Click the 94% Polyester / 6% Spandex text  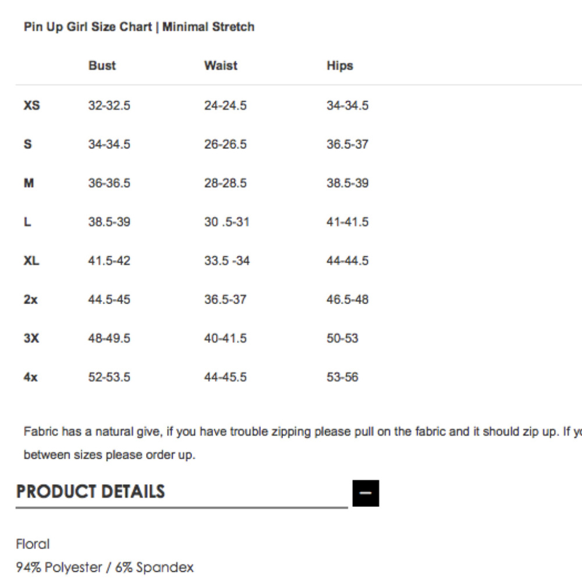[105, 567]
